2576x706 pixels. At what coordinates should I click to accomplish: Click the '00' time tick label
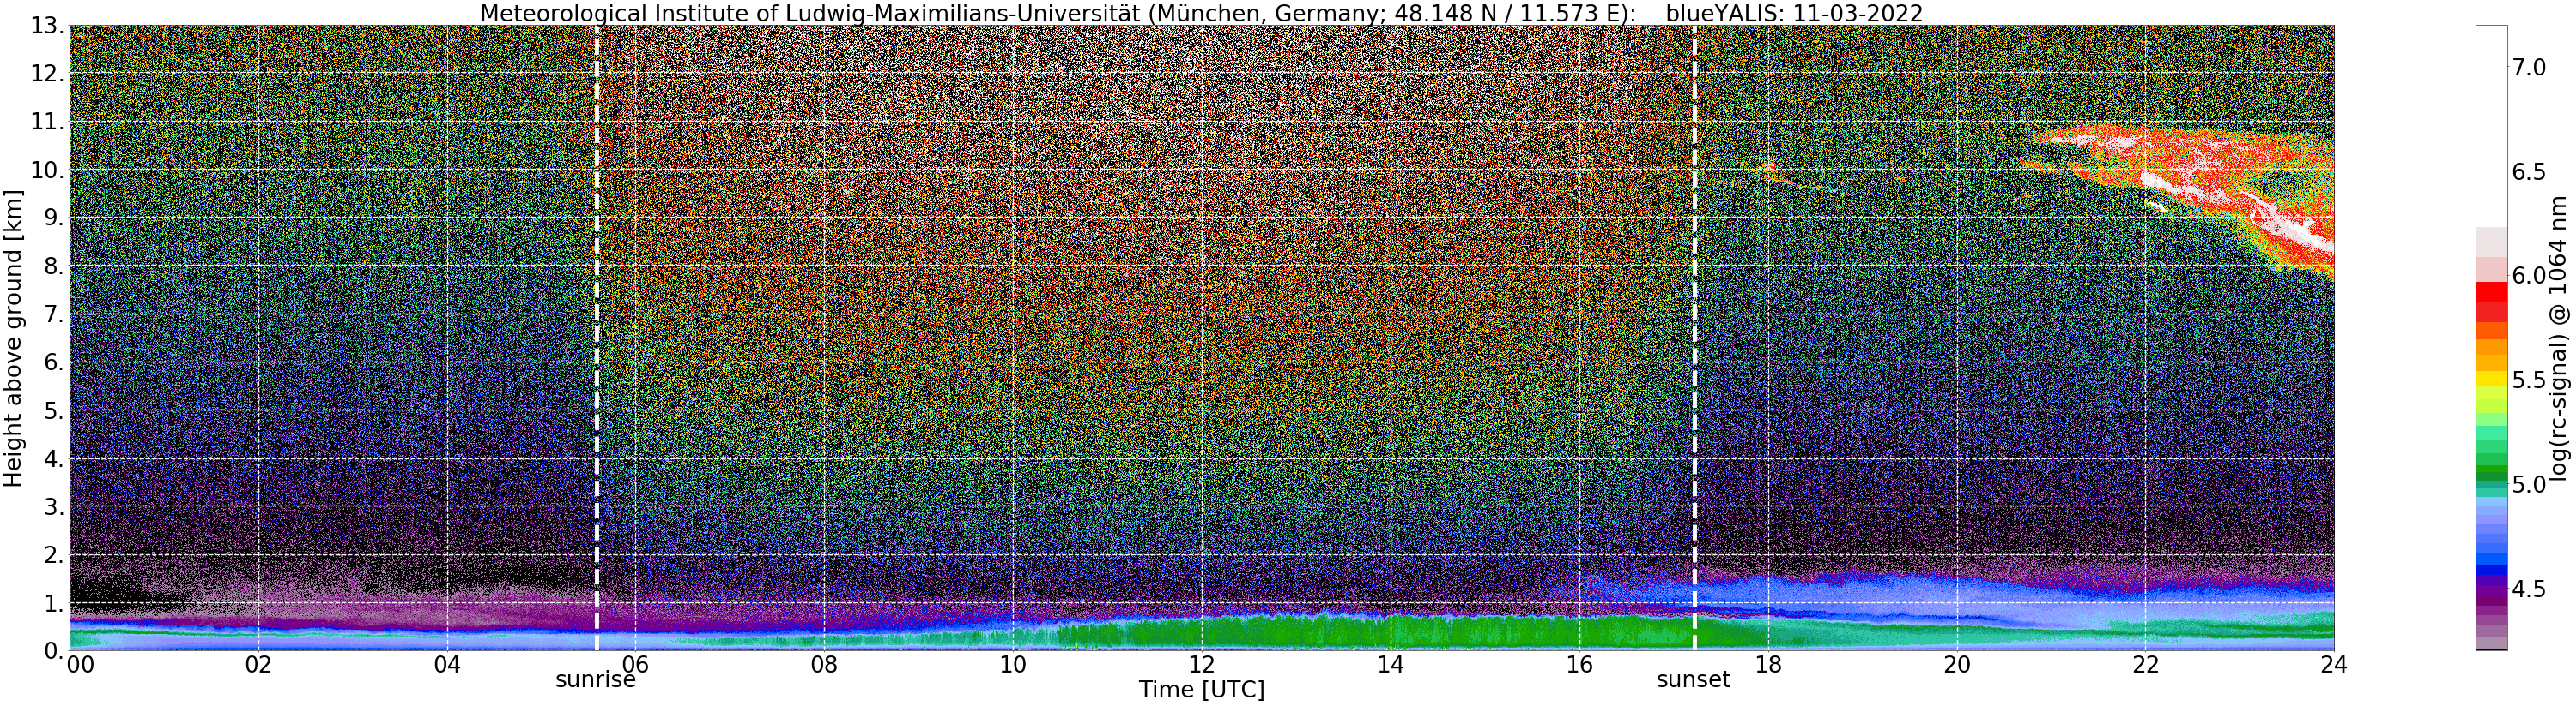(80, 664)
